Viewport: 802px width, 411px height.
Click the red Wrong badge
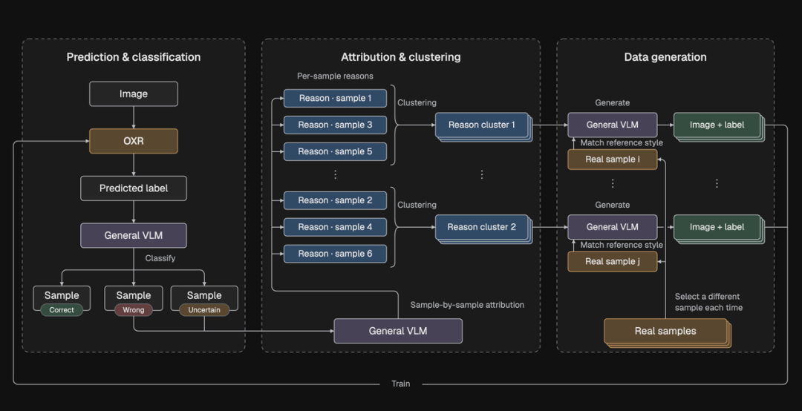tap(134, 310)
